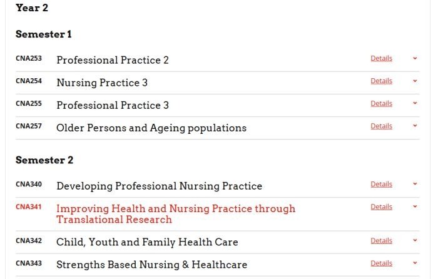Open Details link for Child, Youth and Family Health Care
The height and width of the screenshot is (279, 433).
[x=381, y=241]
